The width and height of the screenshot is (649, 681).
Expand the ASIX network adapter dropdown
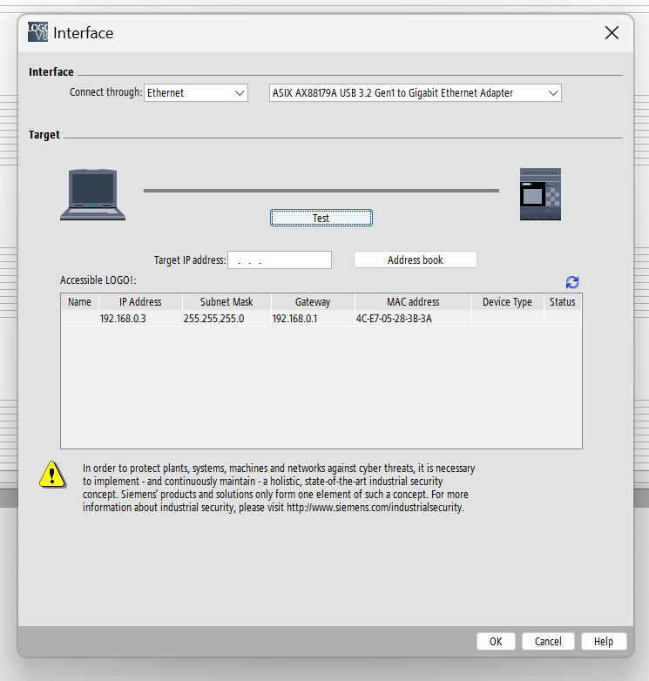(x=416, y=93)
